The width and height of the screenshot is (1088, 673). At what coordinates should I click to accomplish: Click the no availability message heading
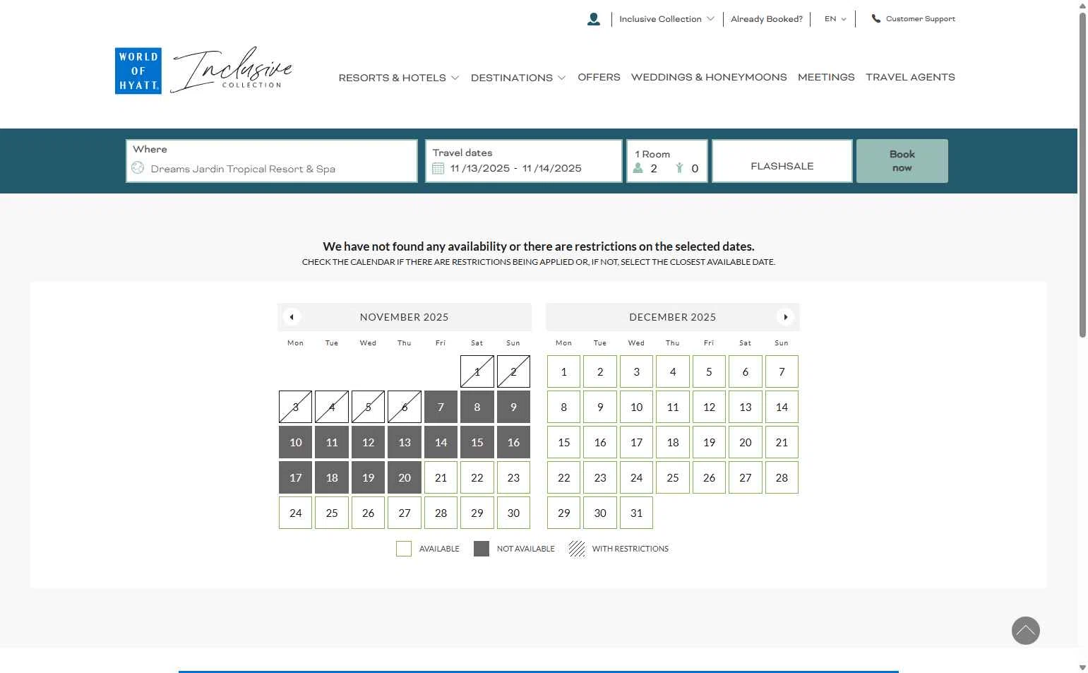coord(539,246)
